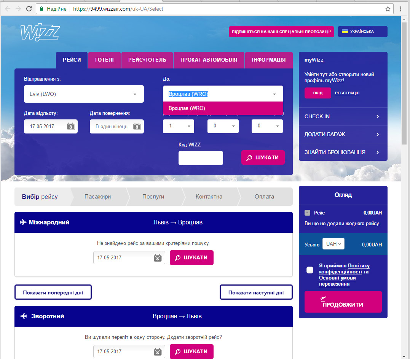The height and width of the screenshot is (359, 410).
Task: Expand the ДОДАТИ БАГАЖ option
Action: (x=343, y=134)
